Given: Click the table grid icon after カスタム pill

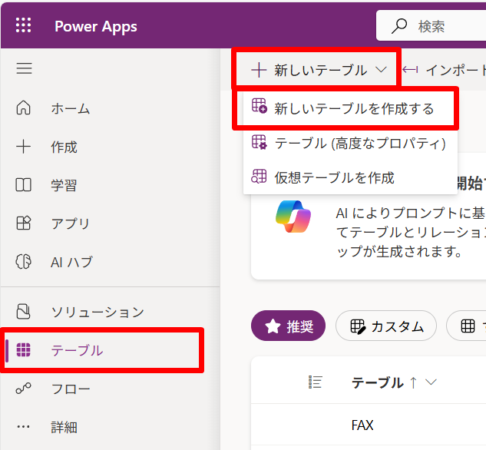Looking at the screenshot, I should click(468, 326).
